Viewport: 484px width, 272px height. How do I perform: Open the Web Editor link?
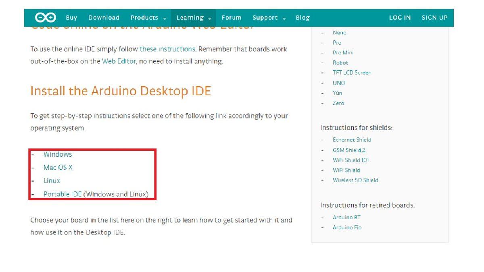click(x=119, y=62)
